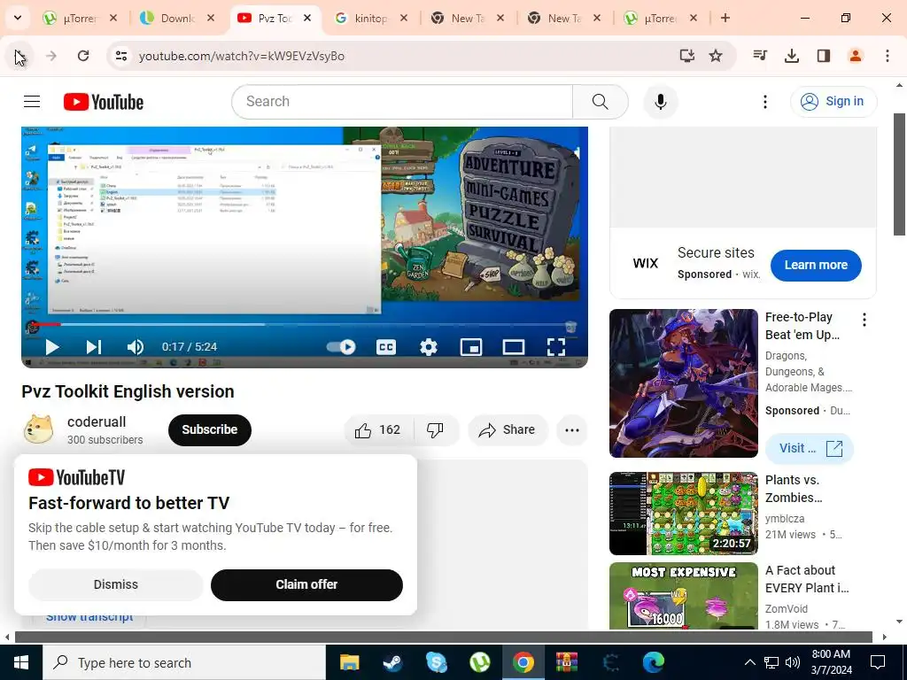The image size is (907, 680).
Task: Switch to the kinitop Google tab
Action: (371, 18)
